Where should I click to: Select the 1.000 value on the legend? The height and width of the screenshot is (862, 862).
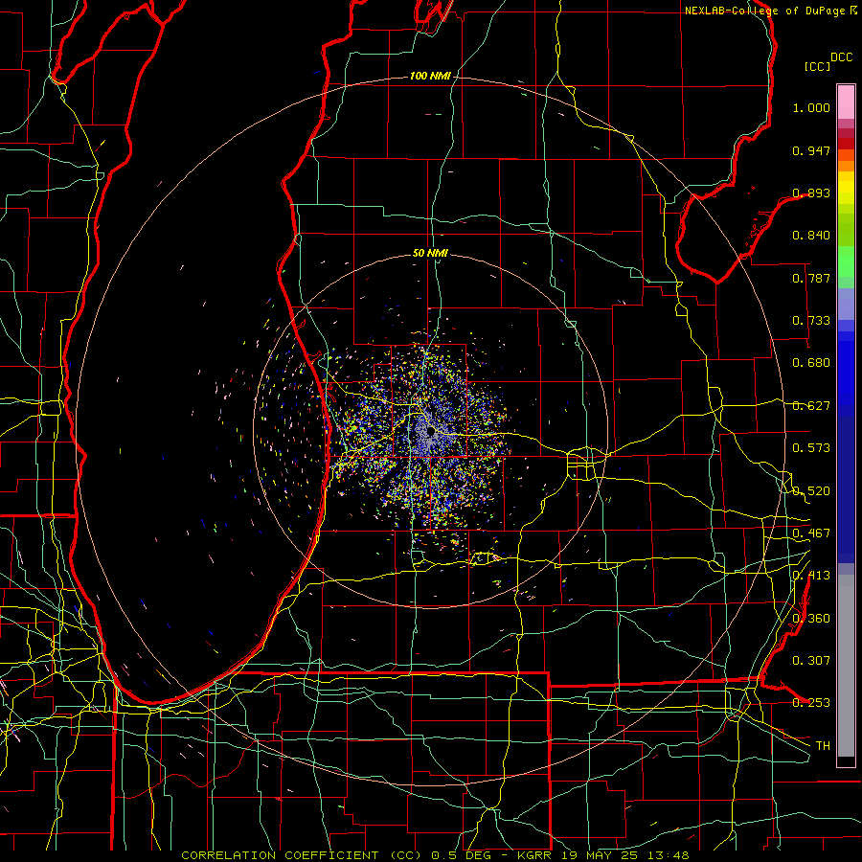click(811, 107)
